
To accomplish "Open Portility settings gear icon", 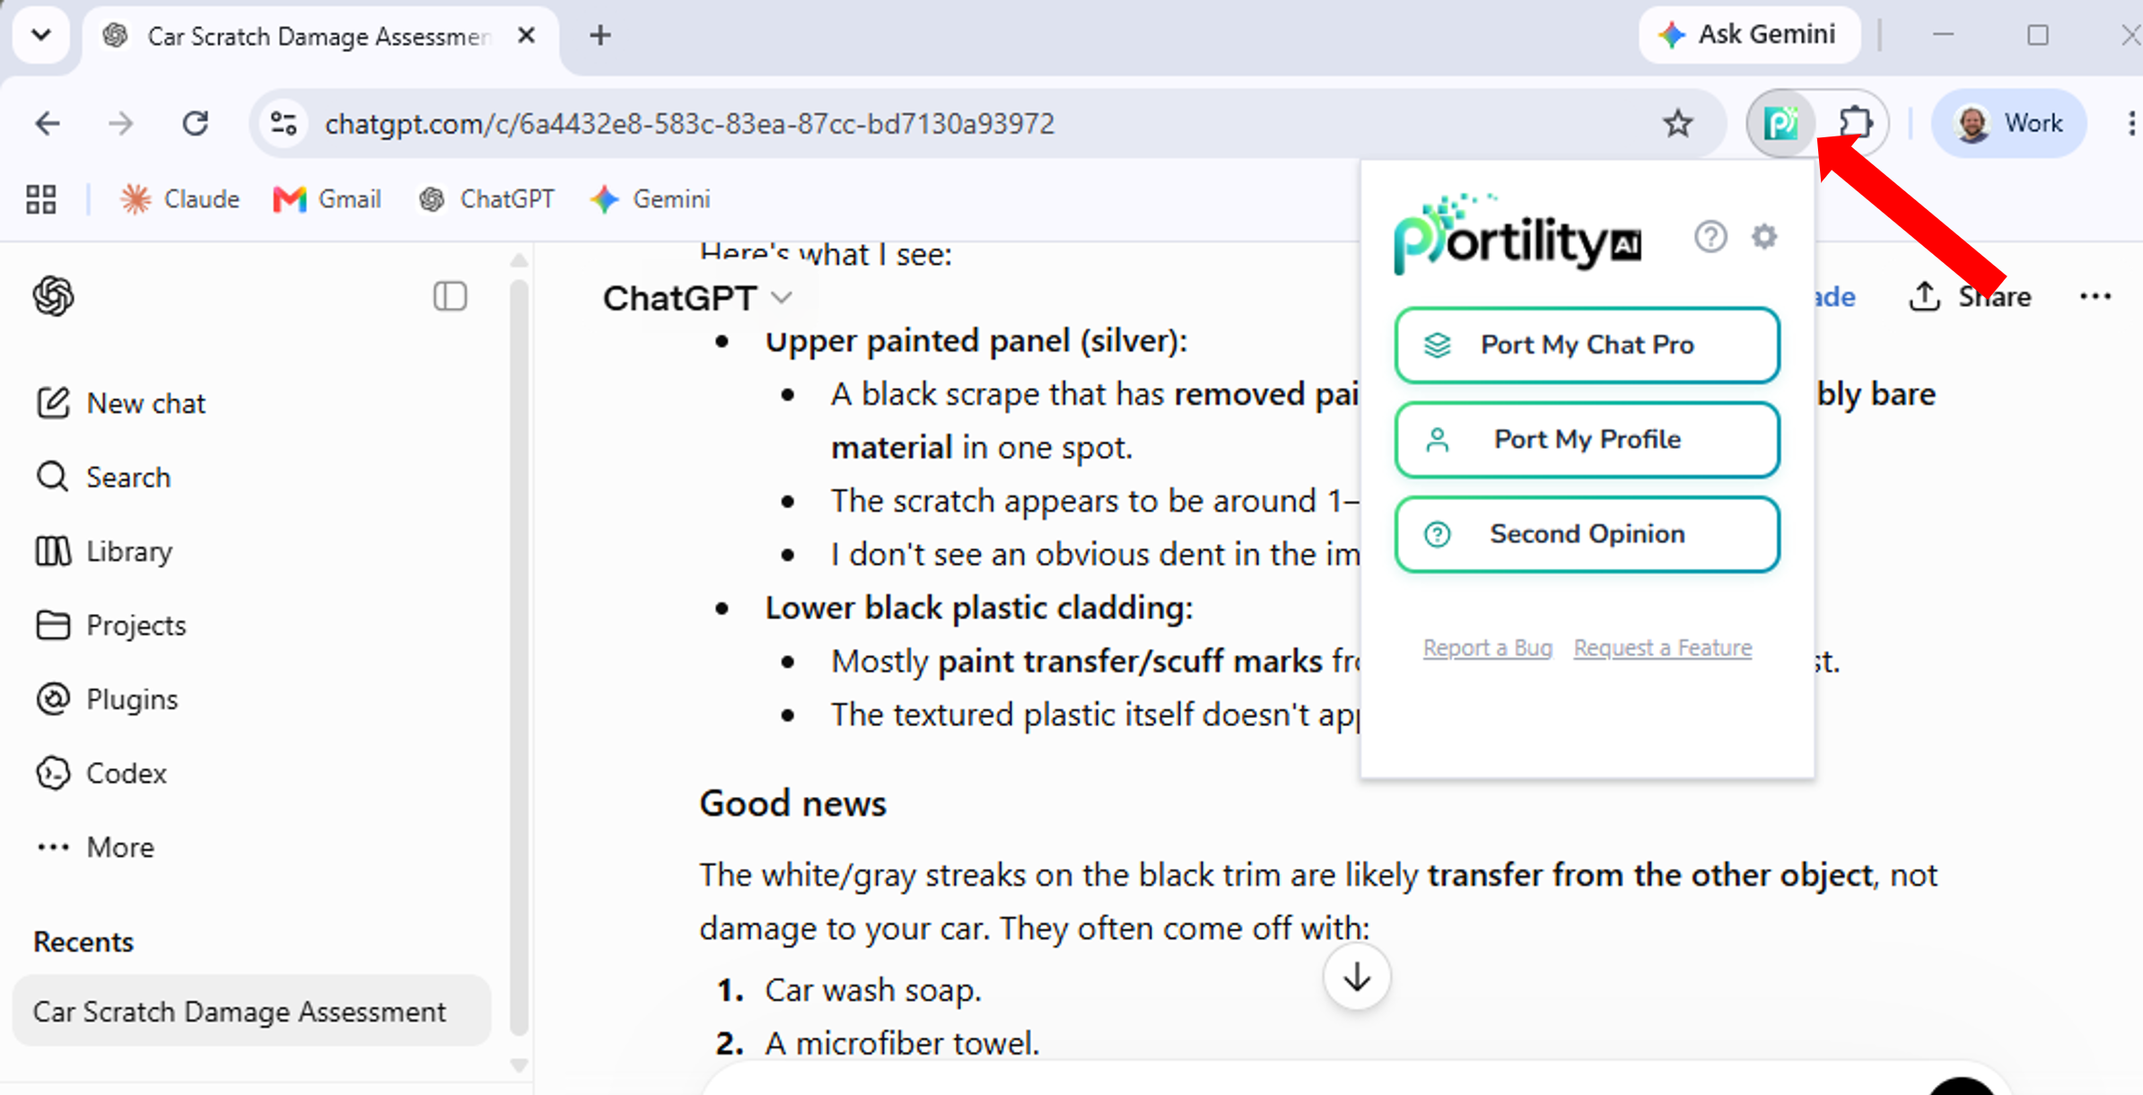I will tap(1764, 237).
